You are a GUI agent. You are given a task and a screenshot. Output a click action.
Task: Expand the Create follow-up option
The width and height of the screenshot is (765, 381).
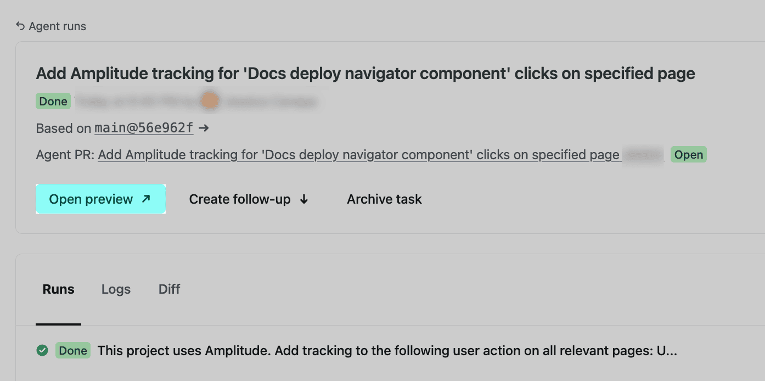point(239,199)
